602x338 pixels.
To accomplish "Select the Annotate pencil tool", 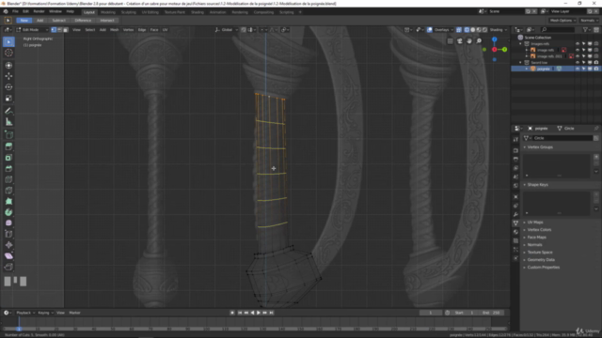I will (8, 111).
